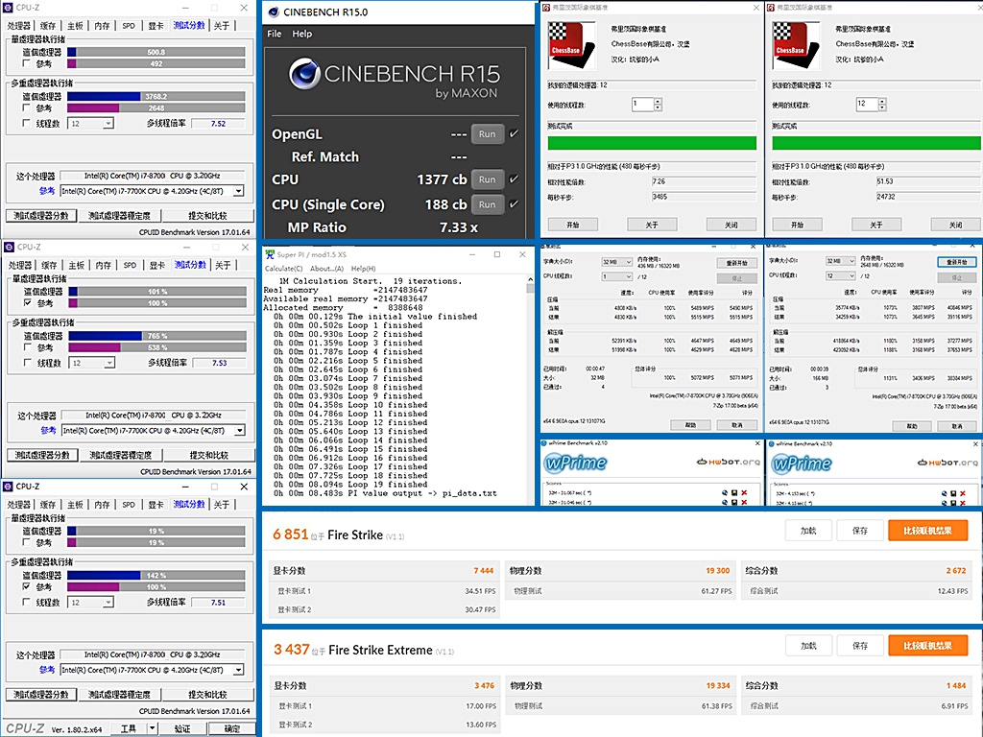Open the 32 MB dictionary dropdown in the 1-thread 7-Zip window
This screenshot has width=983, height=737.
(617, 261)
